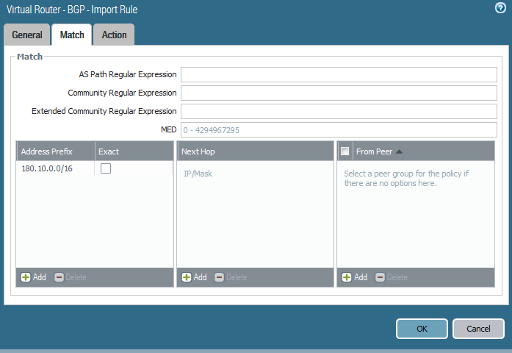Click the Add icon under From Peer
Viewport: 512px width, 353px height.
tap(347, 277)
